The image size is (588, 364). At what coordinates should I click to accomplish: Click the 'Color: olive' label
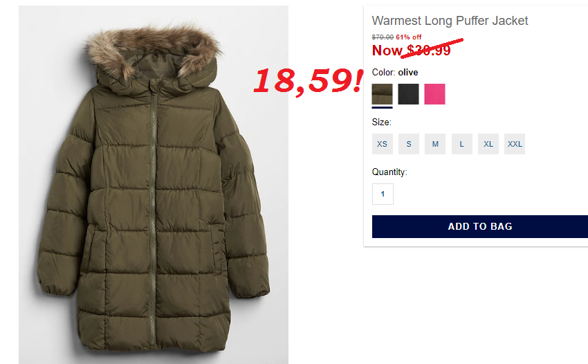tap(395, 73)
